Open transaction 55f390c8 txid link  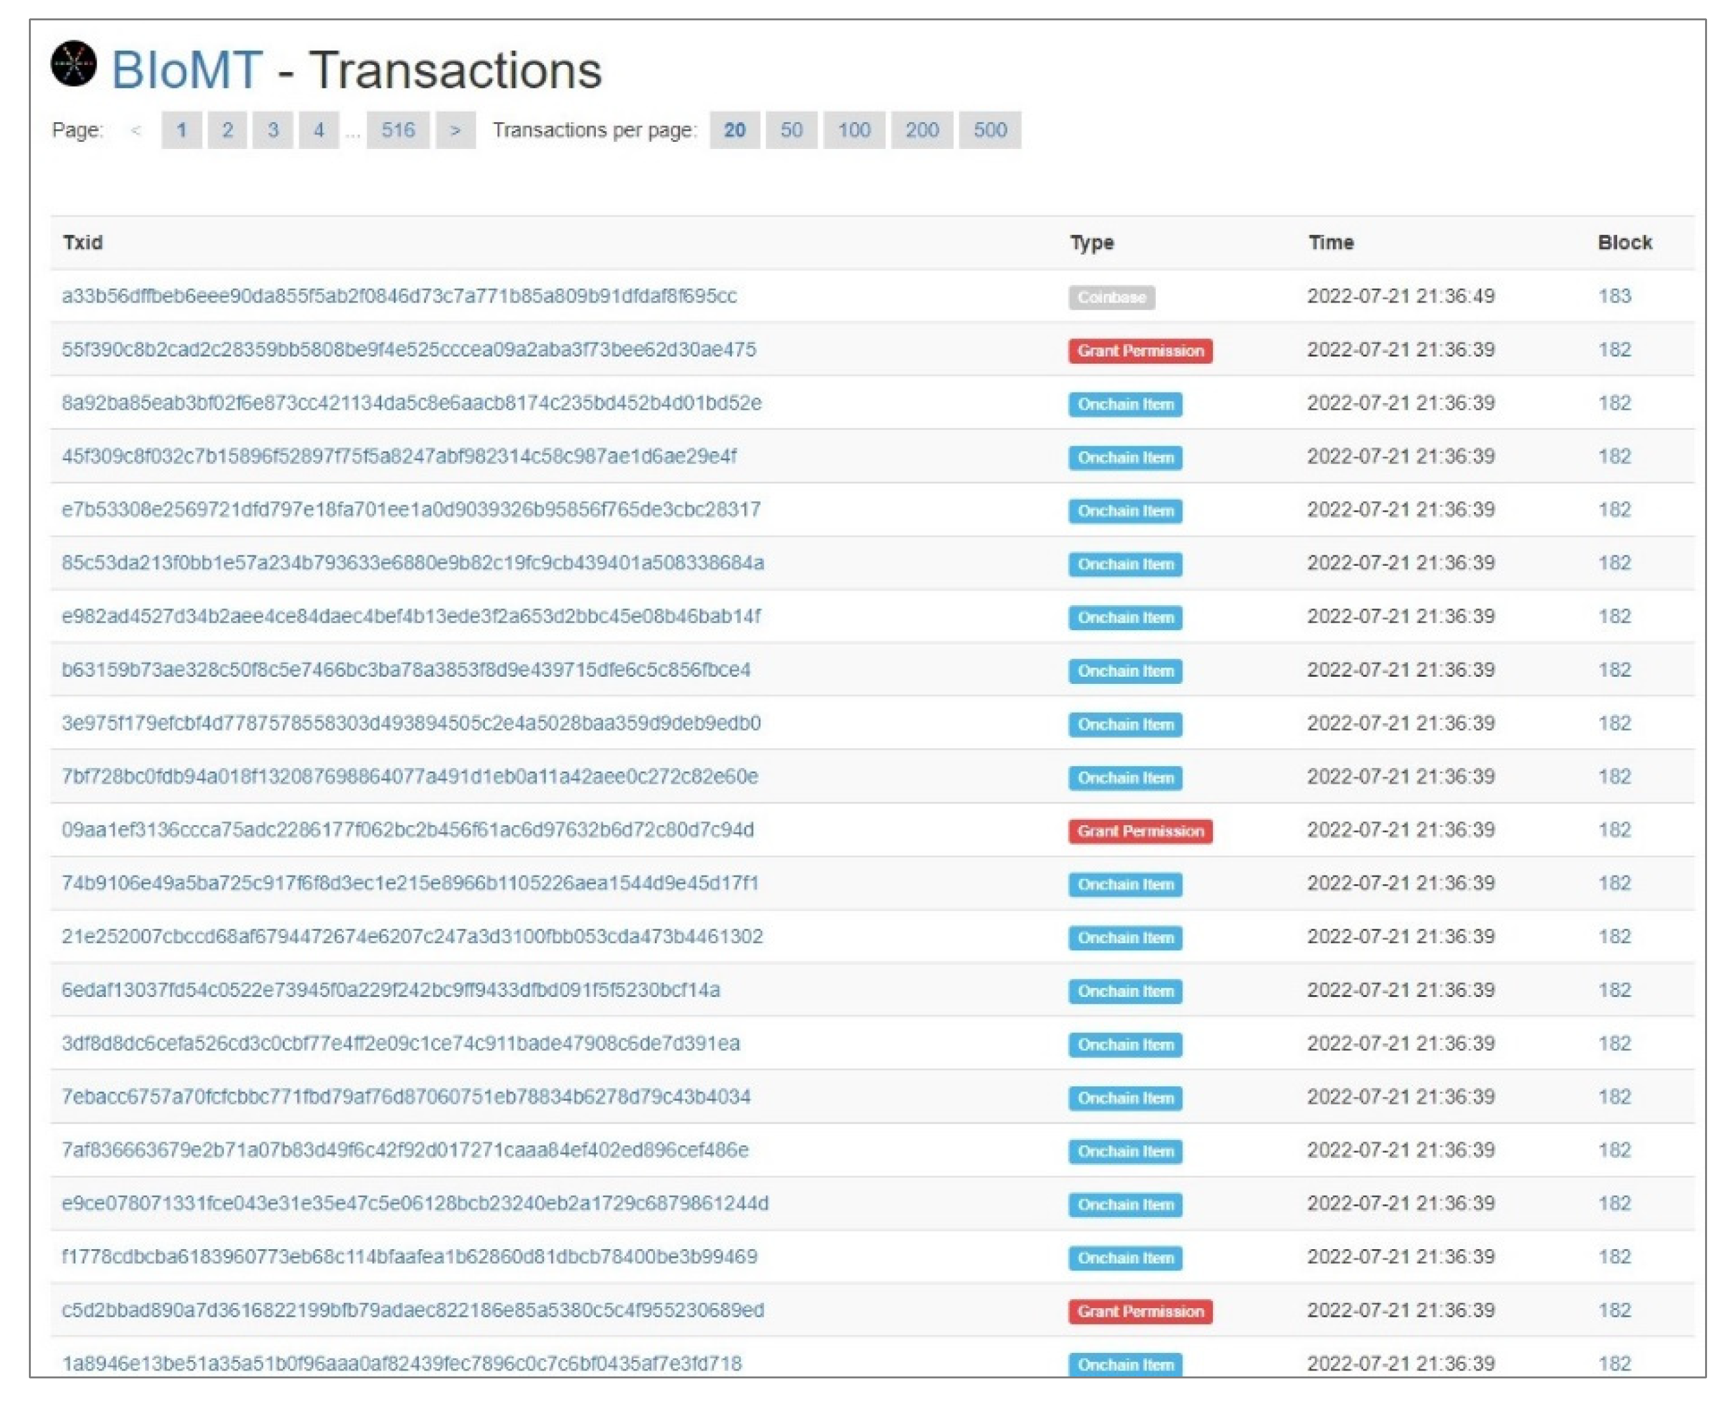tap(408, 349)
